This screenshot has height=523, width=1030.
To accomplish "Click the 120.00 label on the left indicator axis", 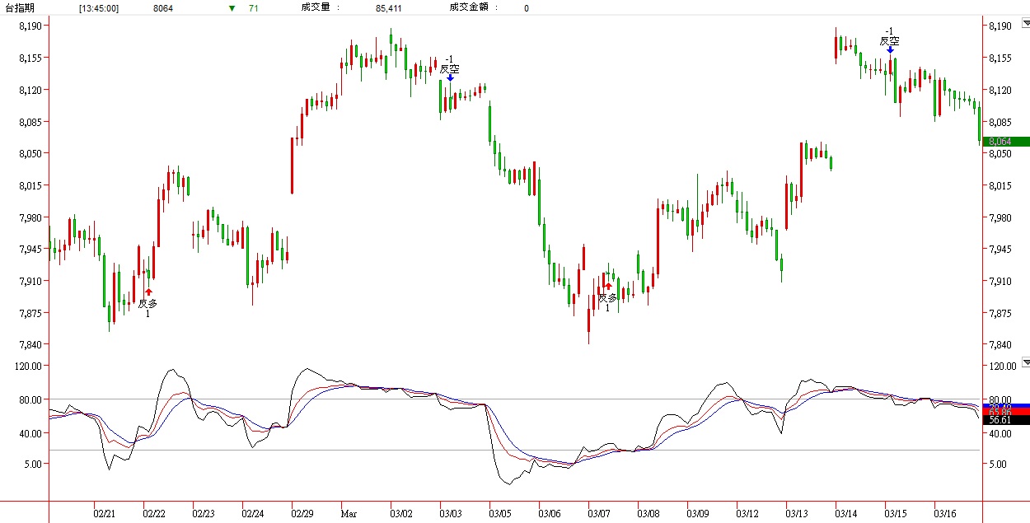I will tap(29, 366).
